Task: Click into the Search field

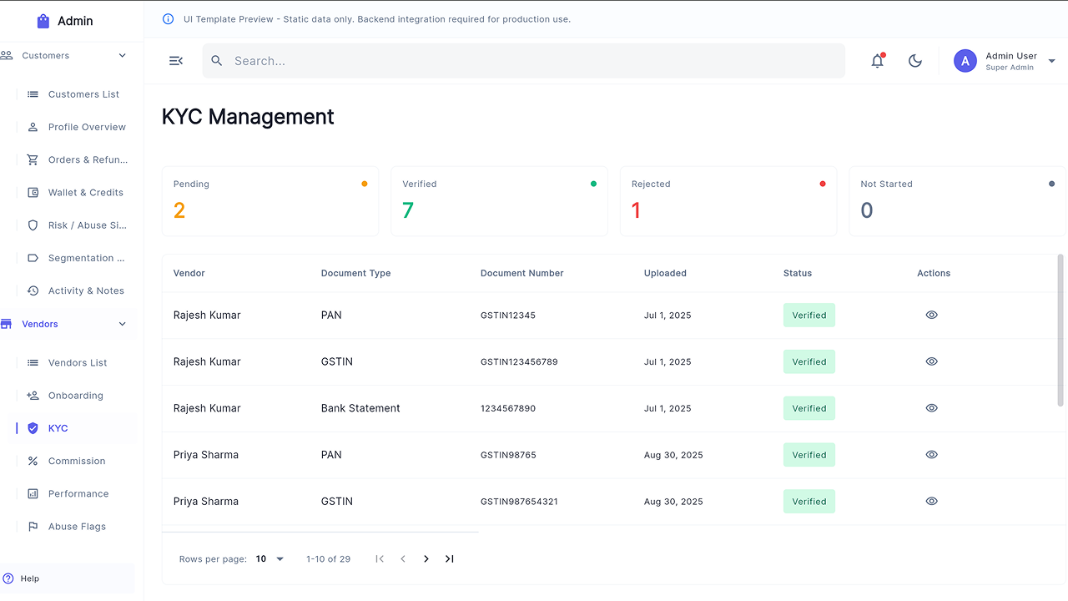Action: point(524,61)
